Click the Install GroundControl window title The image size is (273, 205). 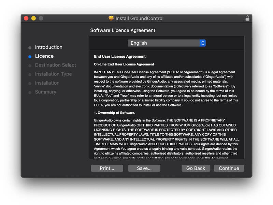pos(140,18)
